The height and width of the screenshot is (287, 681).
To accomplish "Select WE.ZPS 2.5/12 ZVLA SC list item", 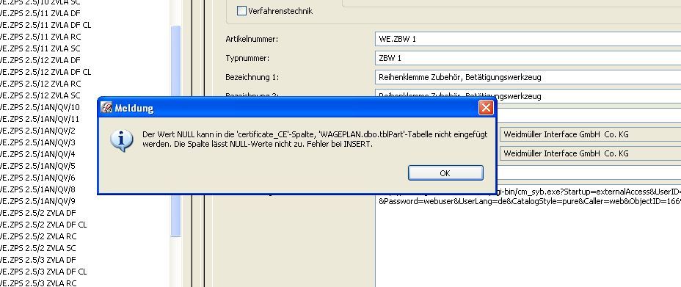I will [x=40, y=95].
